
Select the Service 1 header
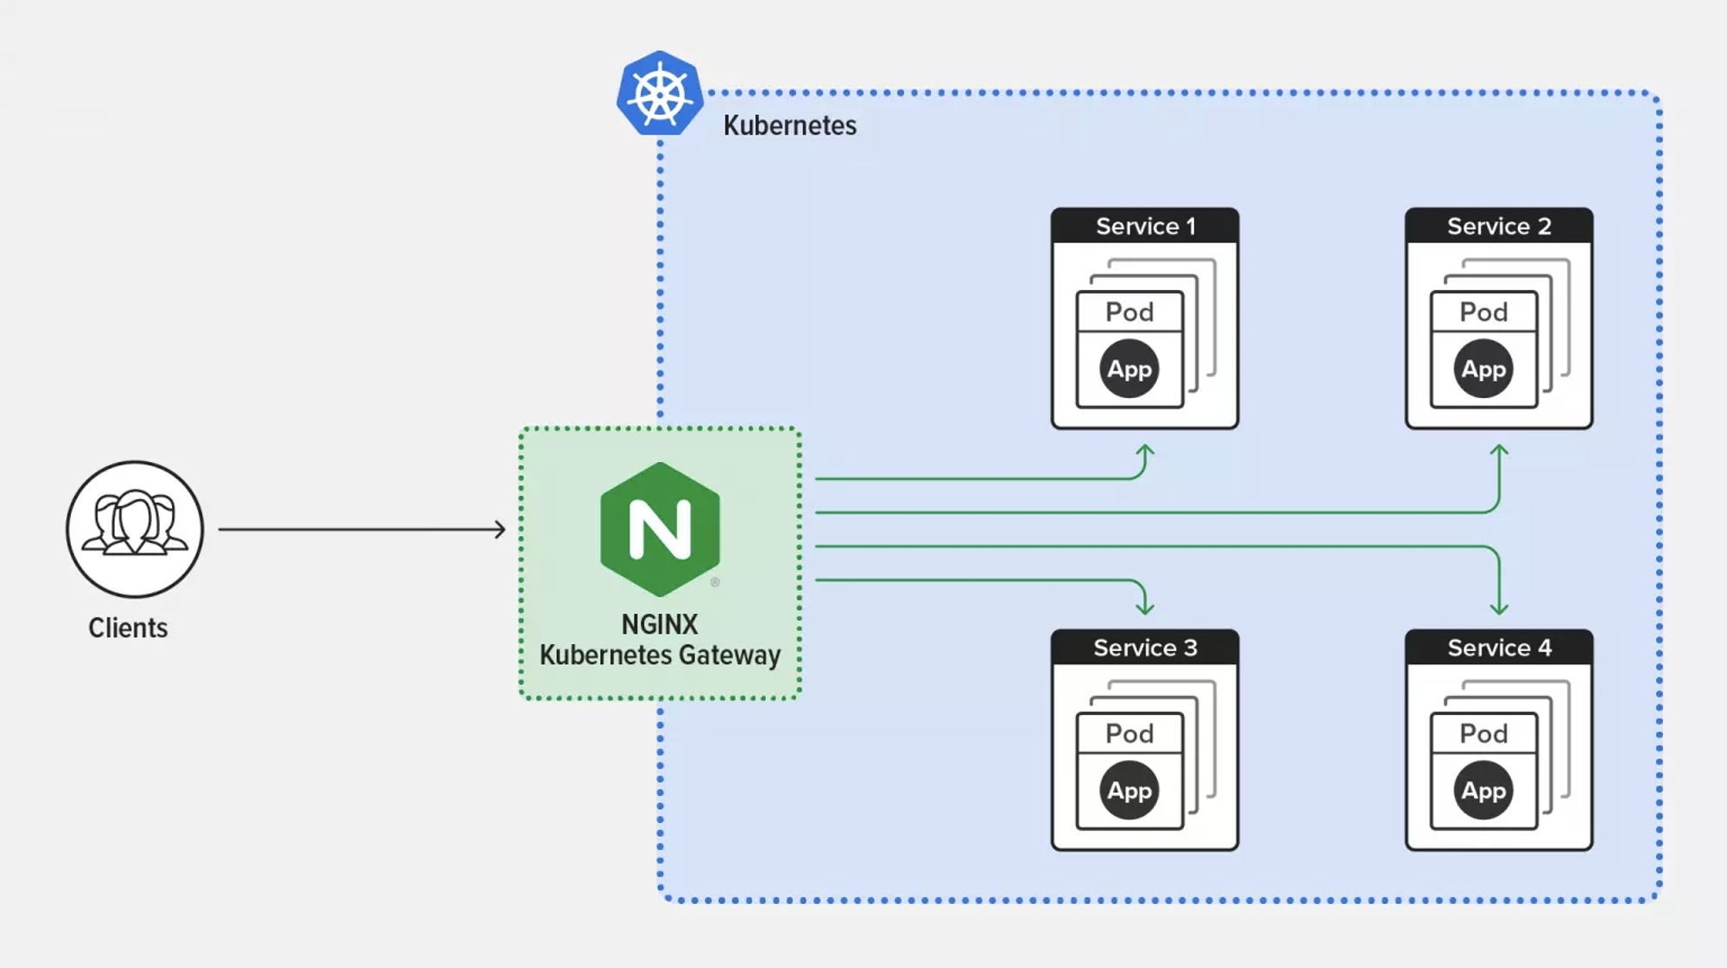(1145, 226)
